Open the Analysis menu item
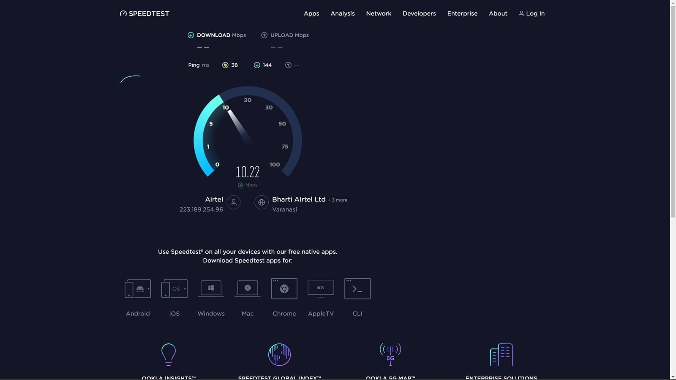The image size is (676, 380). pyautogui.click(x=343, y=14)
